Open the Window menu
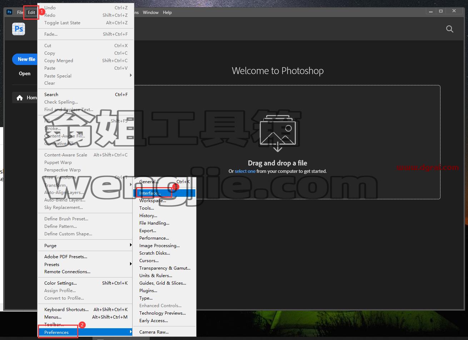The image size is (468, 340). (x=150, y=12)
